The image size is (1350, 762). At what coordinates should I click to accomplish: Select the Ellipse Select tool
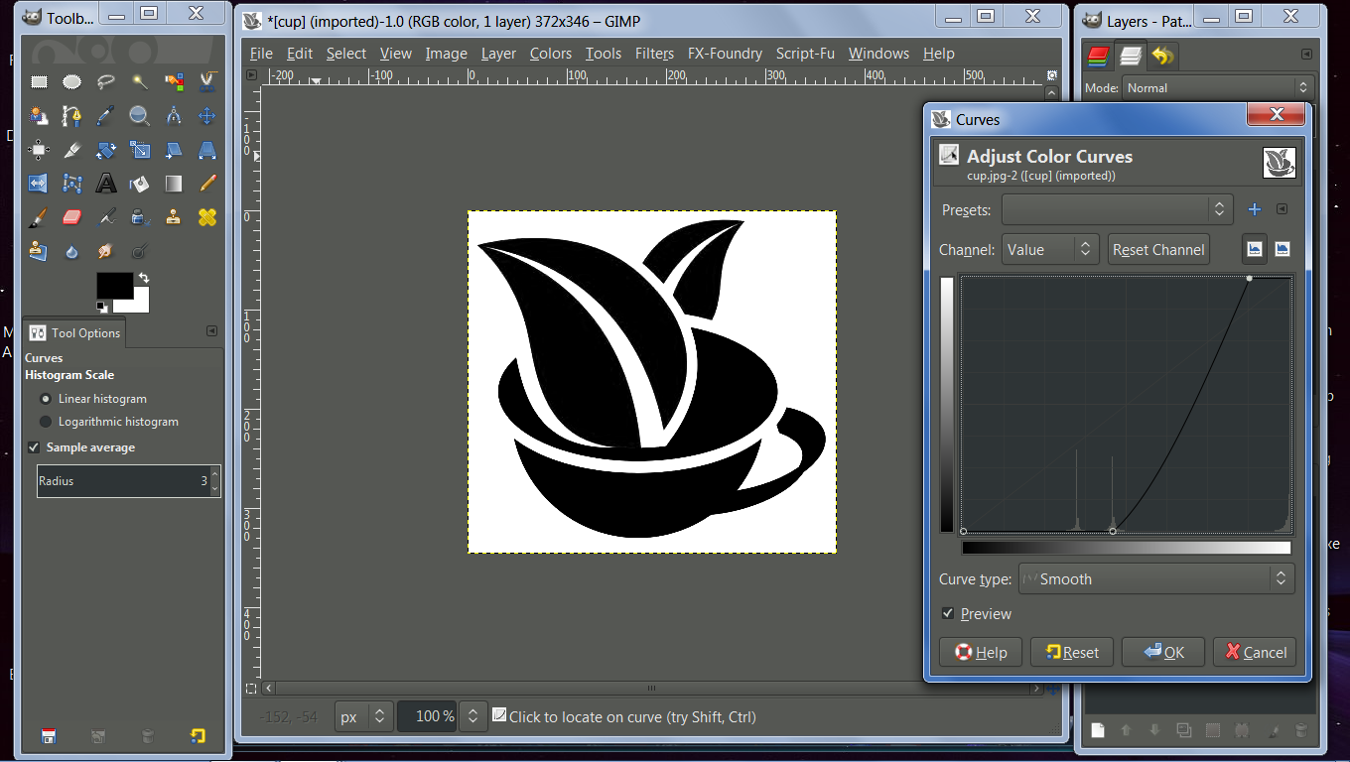pyautogui.click(x=72, y=82)
